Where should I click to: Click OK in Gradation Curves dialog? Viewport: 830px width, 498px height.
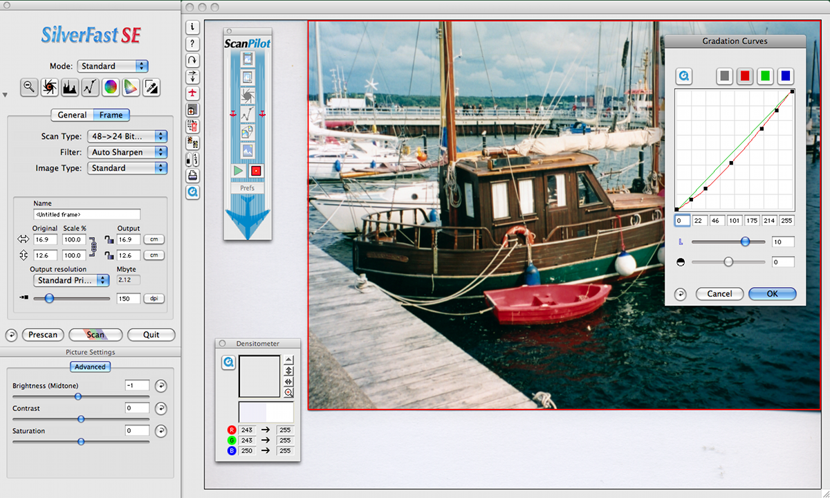click(772, 294)
